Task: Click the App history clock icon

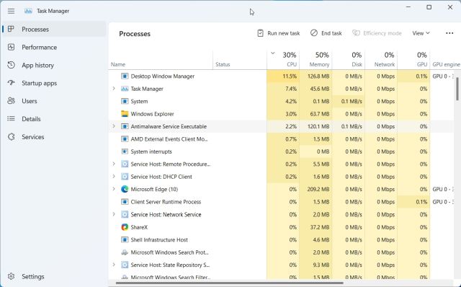Action: pos(11,65)
